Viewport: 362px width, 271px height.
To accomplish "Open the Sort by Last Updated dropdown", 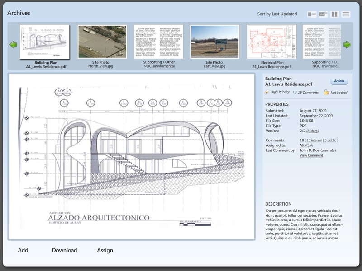I will (x=277, y=14).
